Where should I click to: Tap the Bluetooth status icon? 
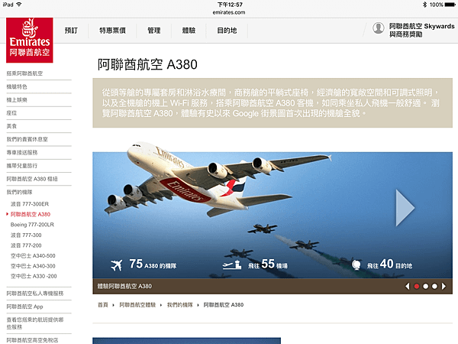(424, 5)
